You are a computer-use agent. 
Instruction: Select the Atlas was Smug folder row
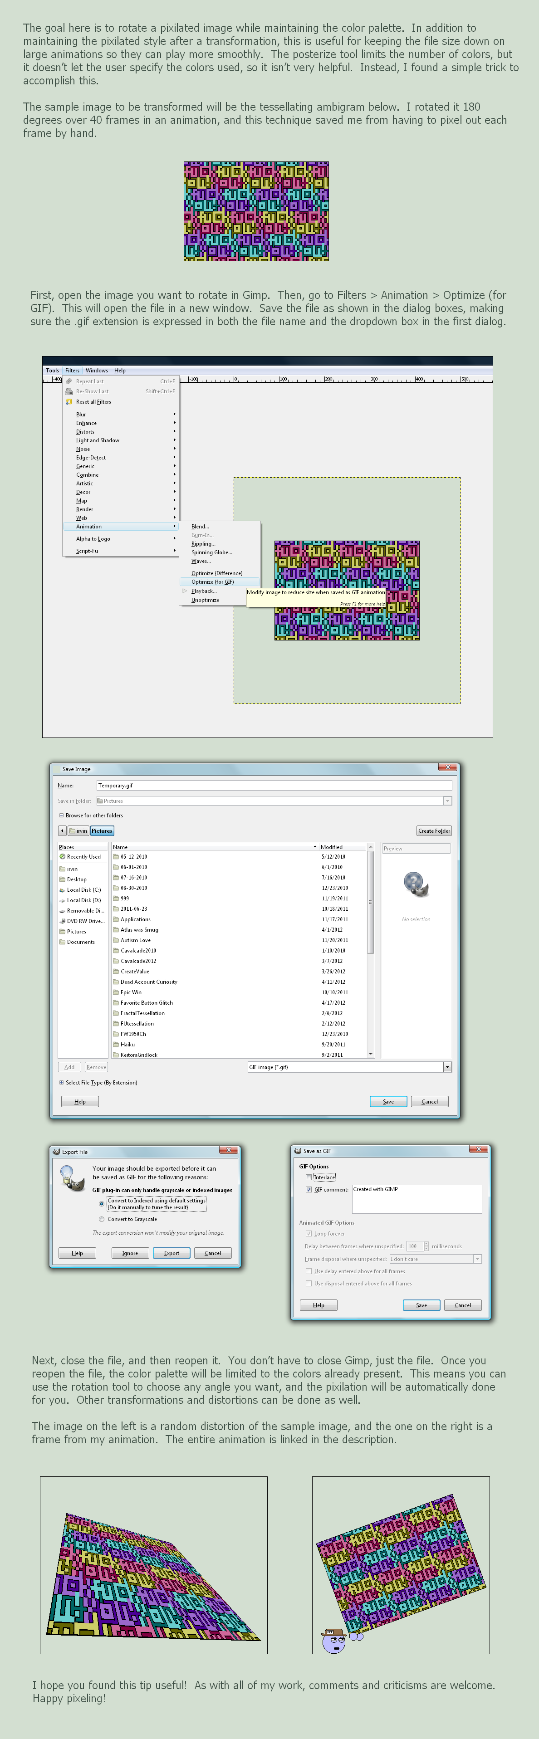(239, 929)
